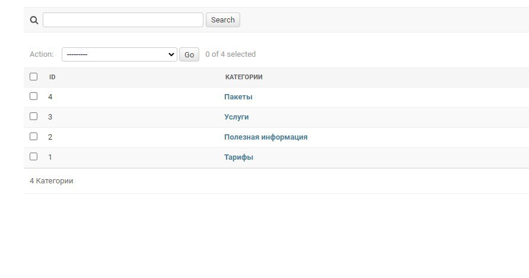Click ID value 2 cell
This screenshot has height=278, width=529.
[x=50, y=137]
